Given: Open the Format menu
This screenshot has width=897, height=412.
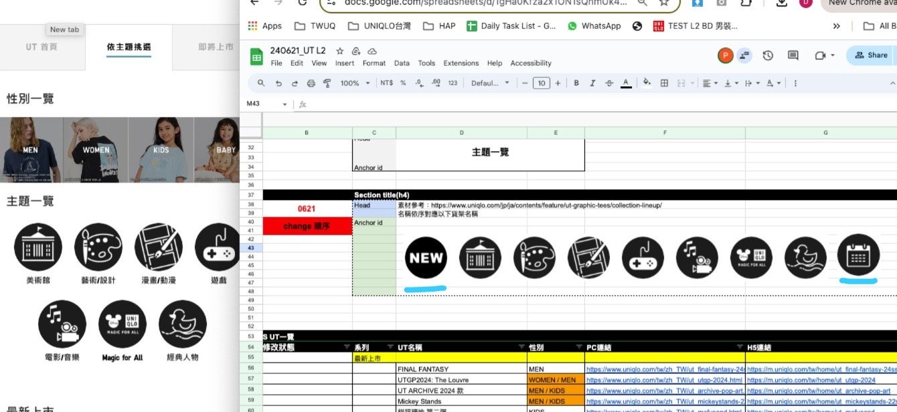Looking at the screenshot, I should click(374, 63).
